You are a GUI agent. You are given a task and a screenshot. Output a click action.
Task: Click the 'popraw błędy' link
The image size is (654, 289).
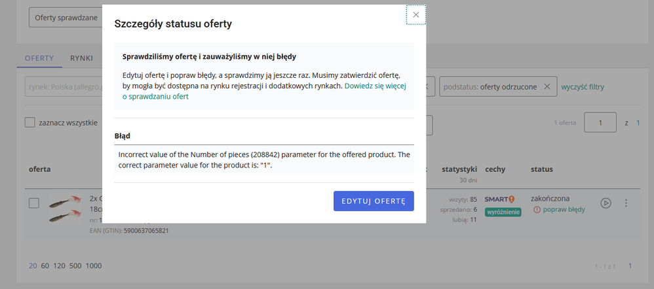click(564, 209)
